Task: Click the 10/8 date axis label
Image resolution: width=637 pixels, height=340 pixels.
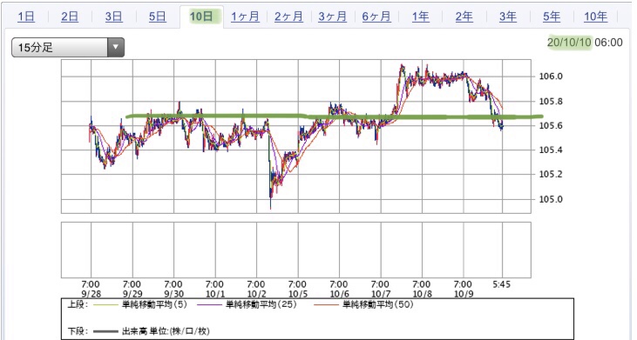Action: click(422, 294)
